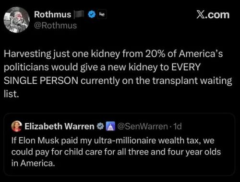Click the Rothmus display name

point(52,14)
